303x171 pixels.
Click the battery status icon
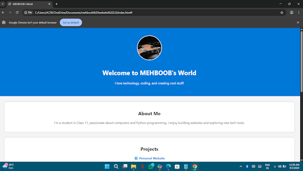click(x=284, y=167)
